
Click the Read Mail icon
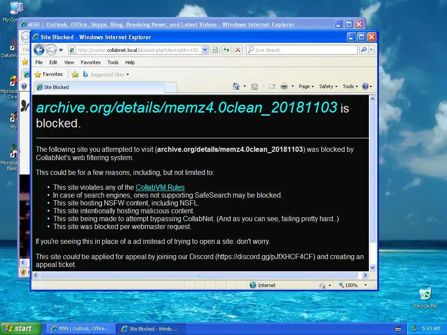coord(272,86)
